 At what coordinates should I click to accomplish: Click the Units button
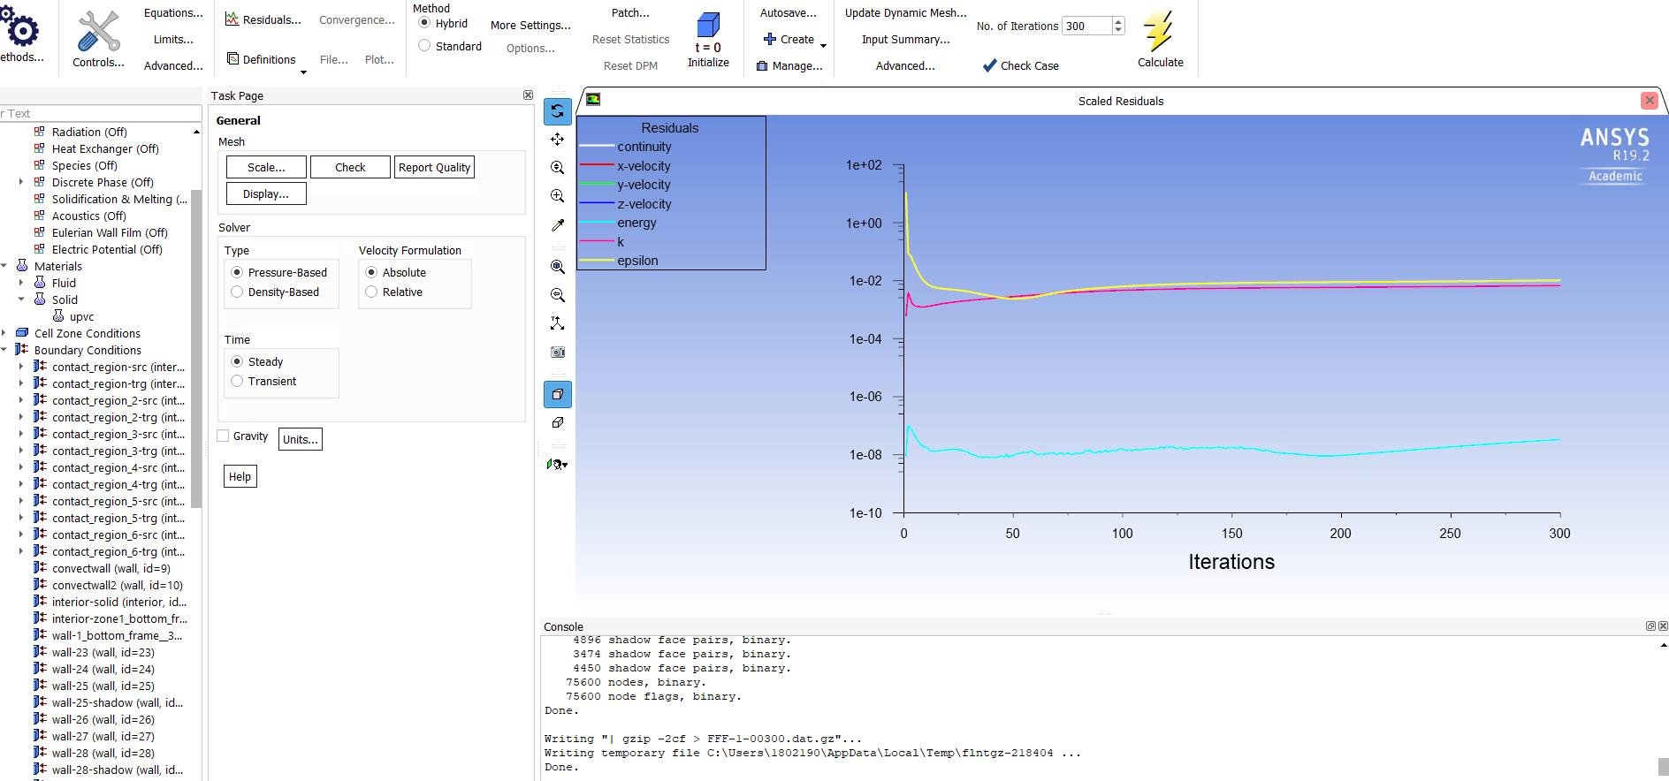pos(301,439)
